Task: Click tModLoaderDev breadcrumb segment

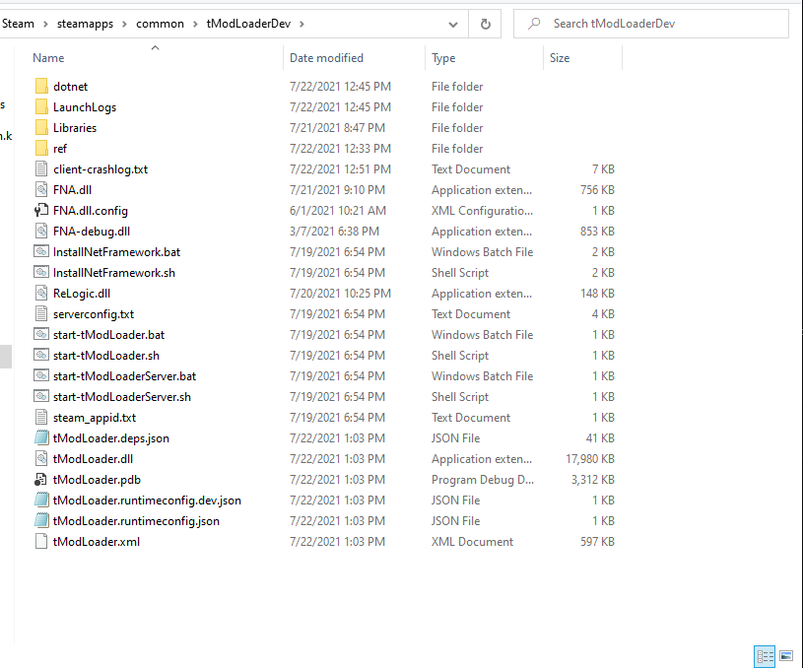Action: pyautogui.click(x=248, y=24)
